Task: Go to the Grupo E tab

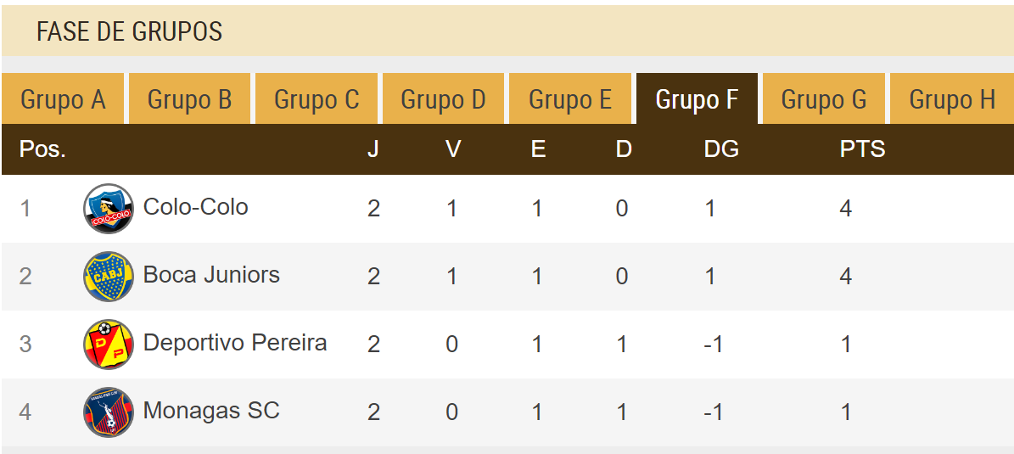Action: pos(570,99)
